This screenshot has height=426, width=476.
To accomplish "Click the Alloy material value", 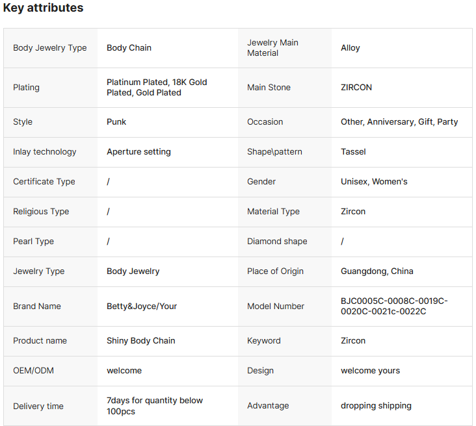I will click(x=350, y=48).
